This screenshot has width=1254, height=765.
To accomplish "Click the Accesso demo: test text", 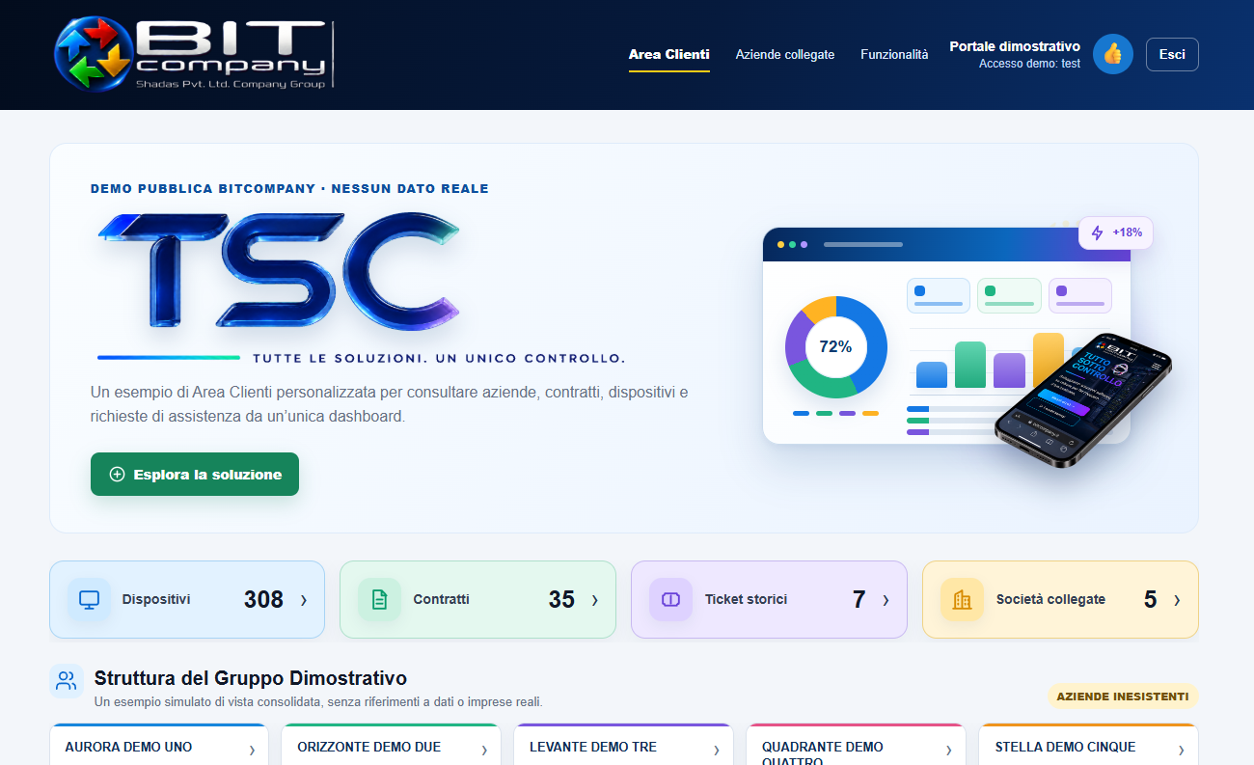I will point(1029,64).
